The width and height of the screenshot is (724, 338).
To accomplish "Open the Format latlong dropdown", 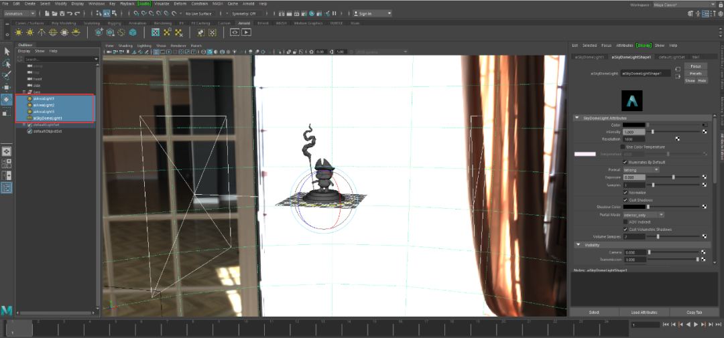I will tap(641, 170).
